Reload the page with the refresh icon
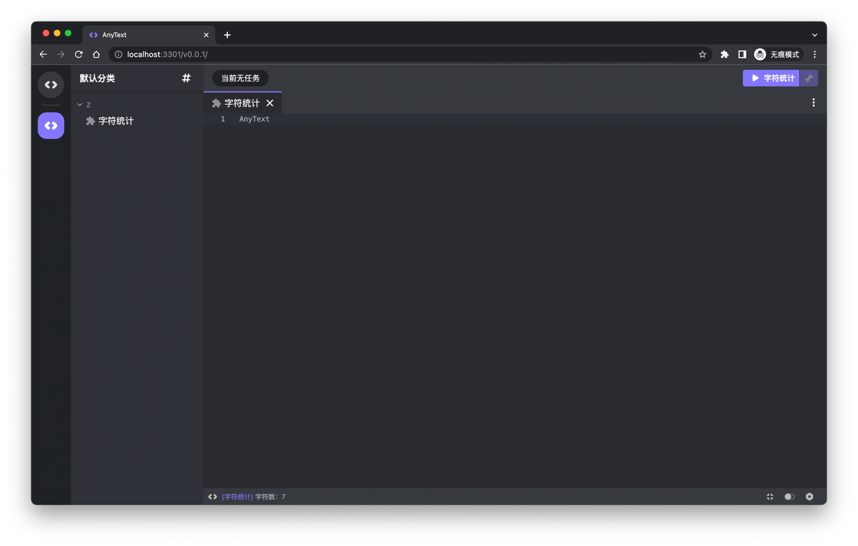The image size is (858, 546). coord(79,54)
